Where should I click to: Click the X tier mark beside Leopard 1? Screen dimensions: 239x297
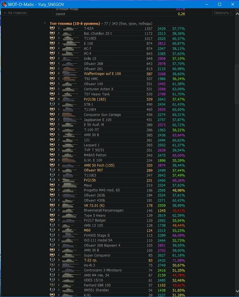pyautogui.click(x=59, y=144)
